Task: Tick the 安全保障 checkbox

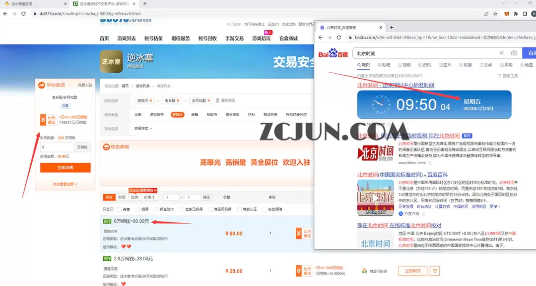Action: pyautogui.click(x=265, y=209)
